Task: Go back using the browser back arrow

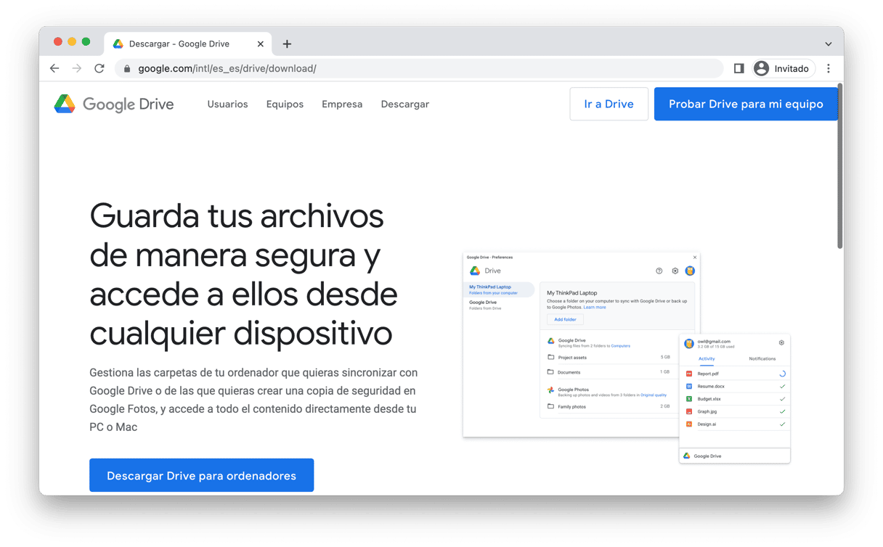Action: coord(54,68)
